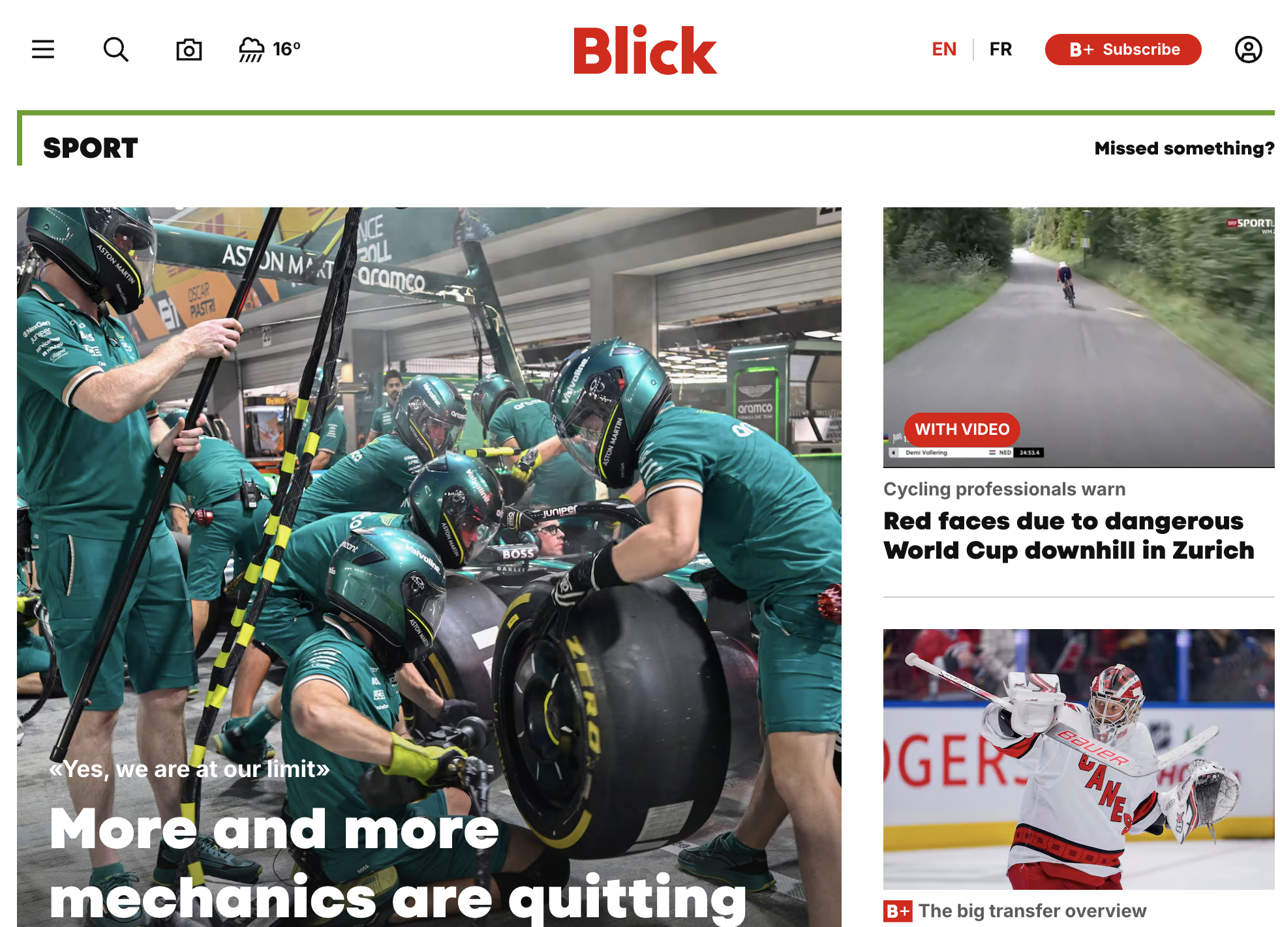Open the hockey goalie article image
This screenshot has height=927, width=1280.
pos(1078,759)
